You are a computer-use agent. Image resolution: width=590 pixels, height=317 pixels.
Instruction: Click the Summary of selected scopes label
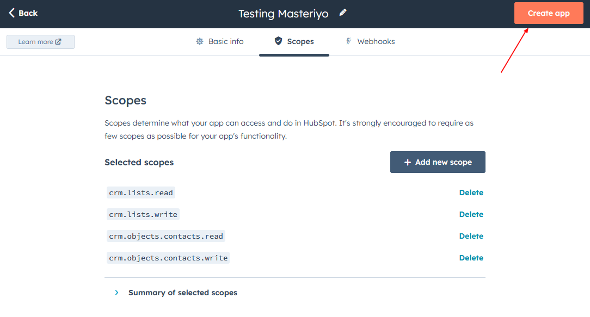point(183,293)
